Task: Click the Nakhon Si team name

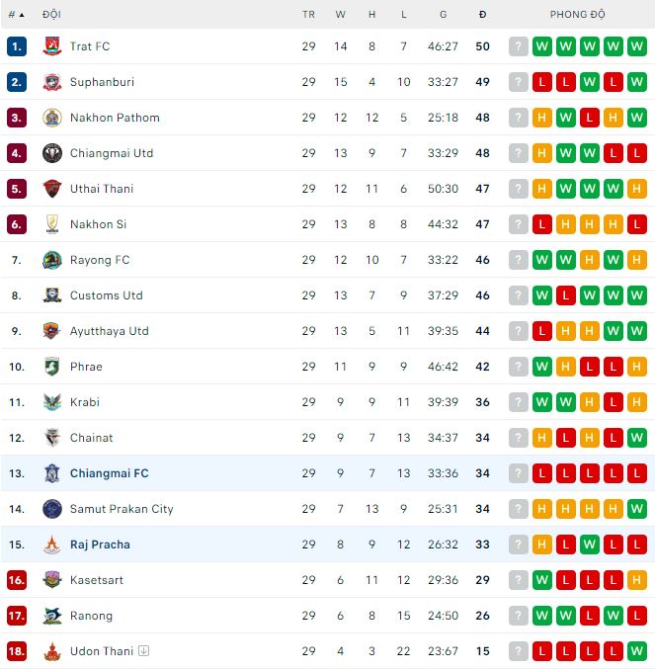Action: point(98,224)
